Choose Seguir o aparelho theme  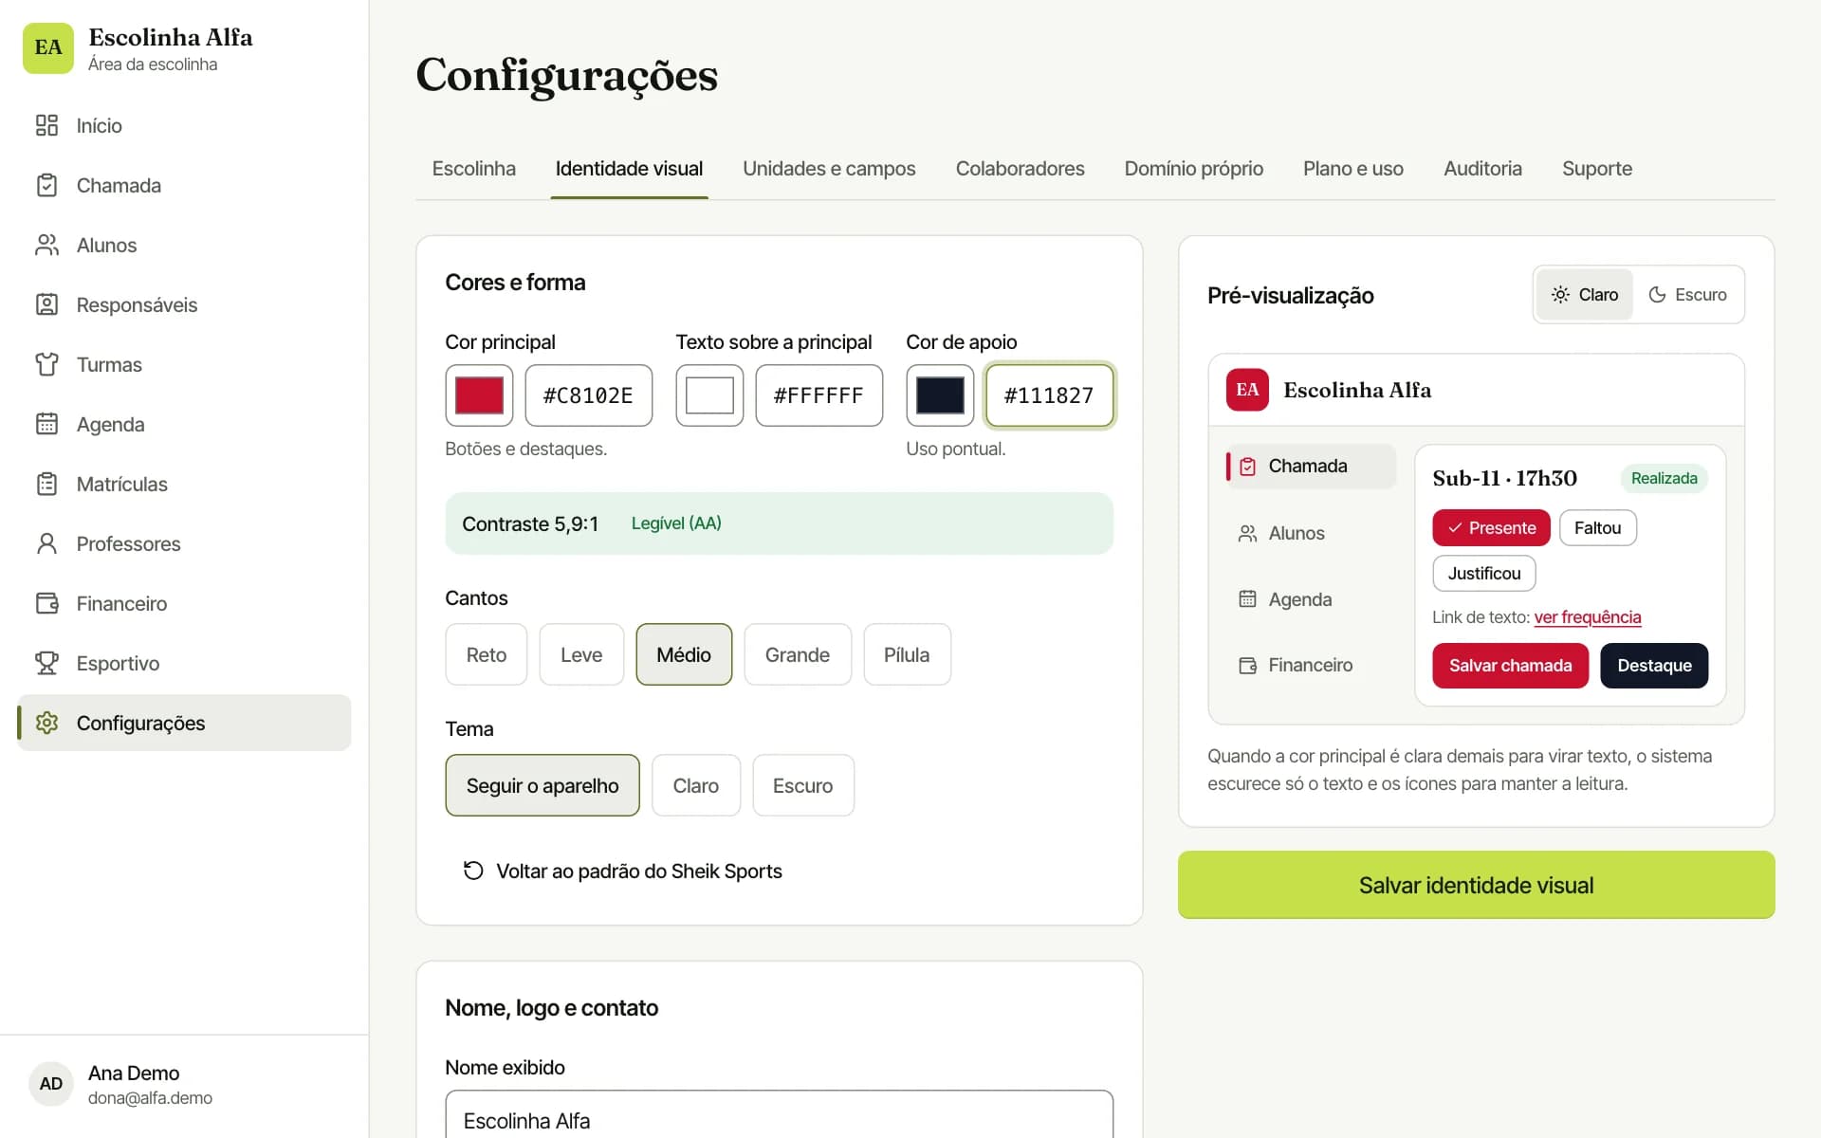click(543, 785)
